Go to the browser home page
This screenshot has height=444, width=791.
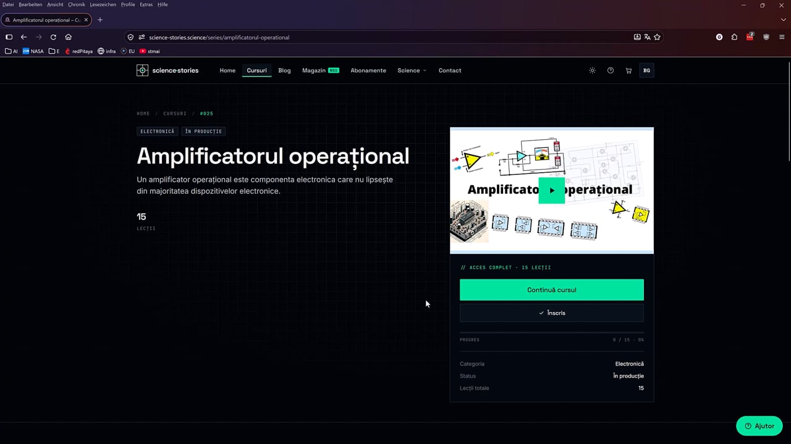point(68,37)
